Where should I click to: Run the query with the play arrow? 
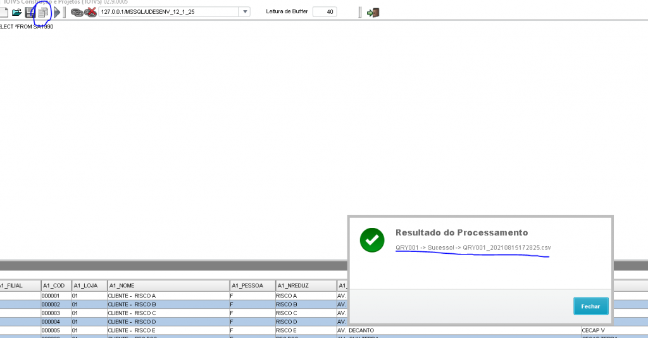[57, 12]
